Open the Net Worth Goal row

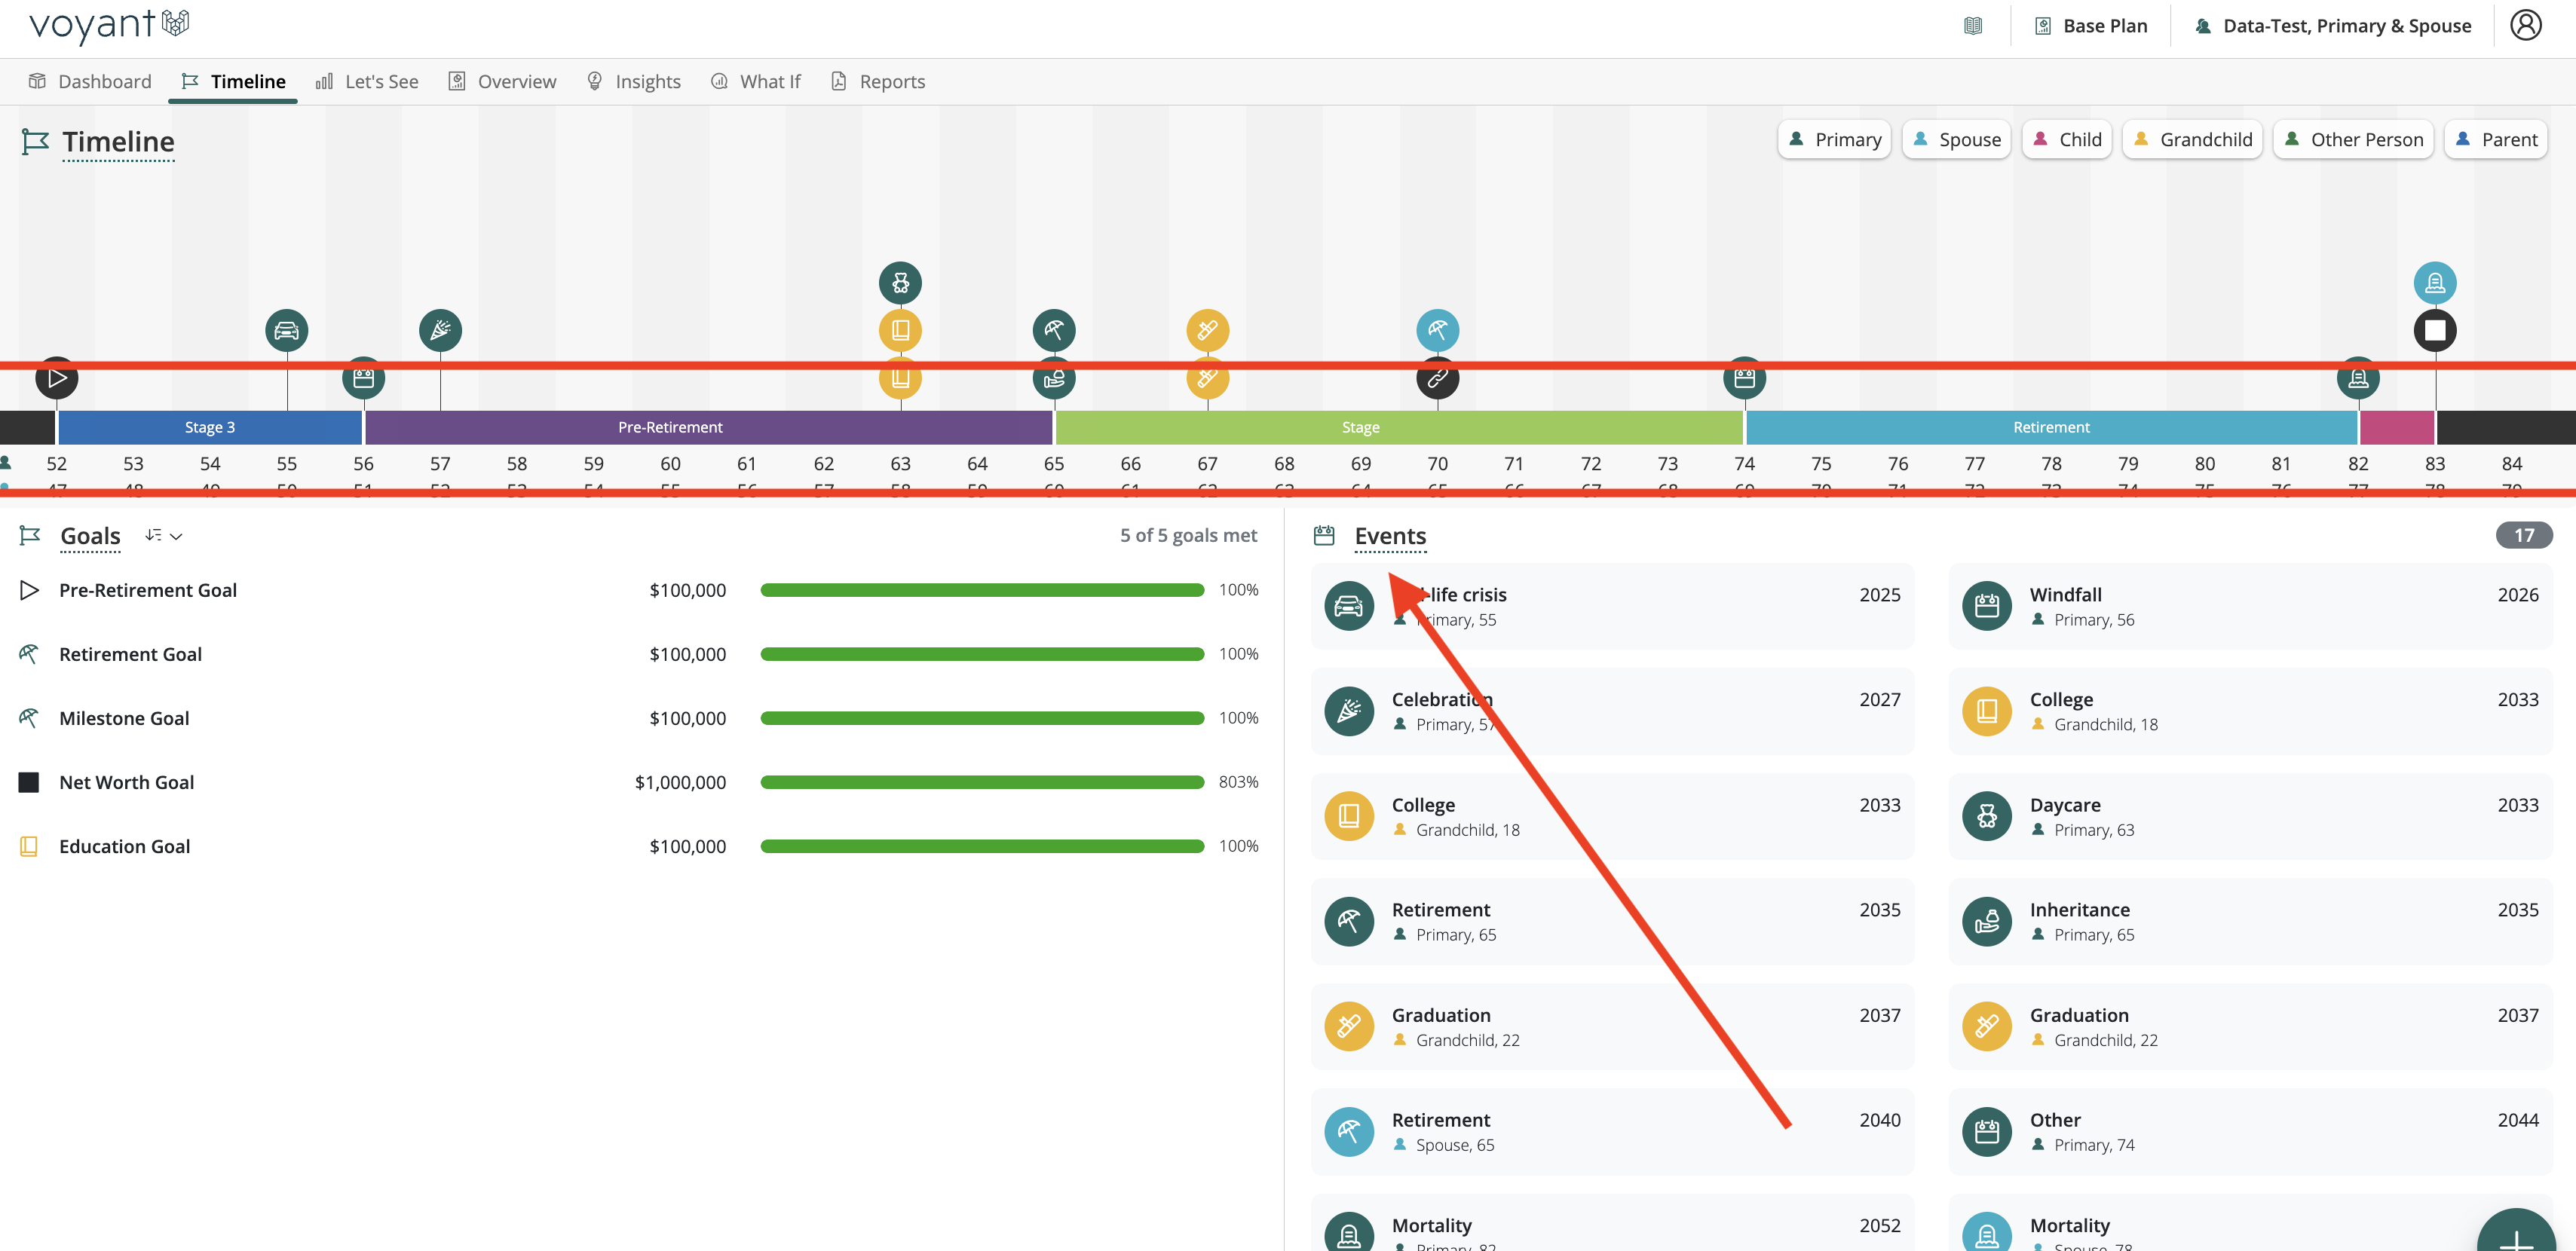click(127, 782)
